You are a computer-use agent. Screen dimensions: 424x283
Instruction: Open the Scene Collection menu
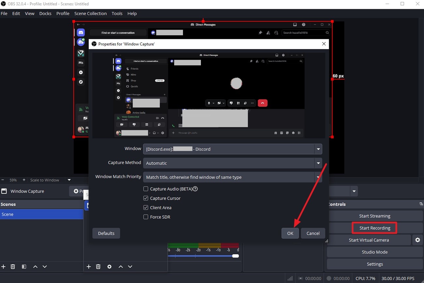[90, 13]
